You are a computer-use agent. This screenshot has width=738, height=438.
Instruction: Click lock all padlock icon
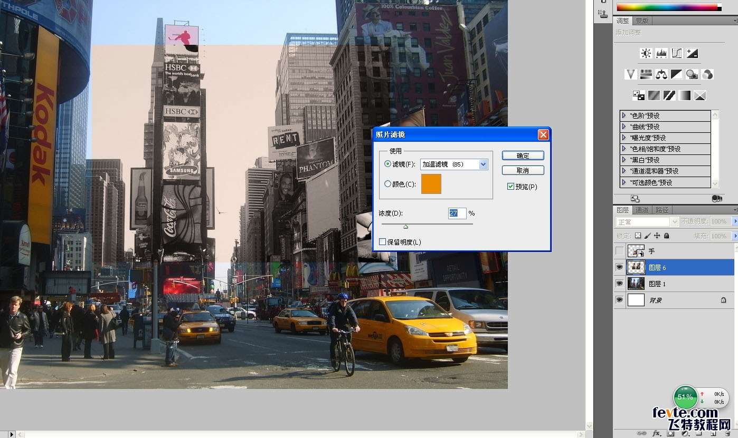coord(666,236)
